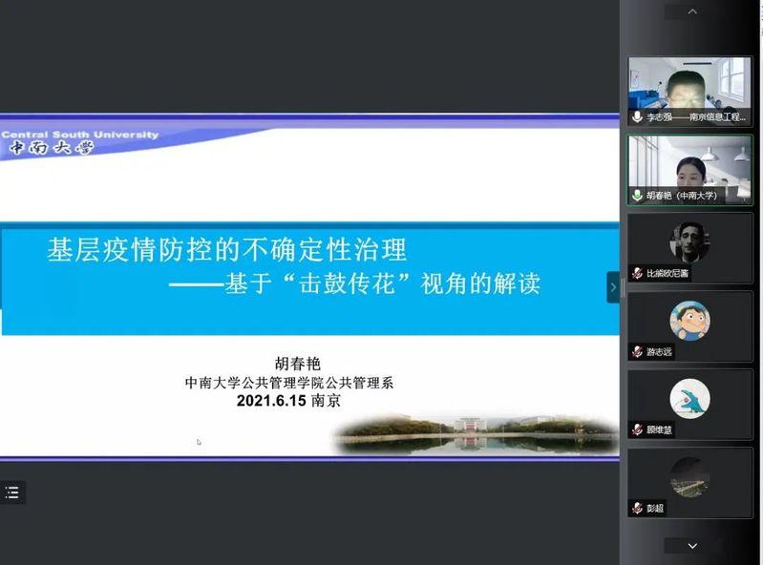Screen dimensions: 763x565
Task: Click 游志远's cartoon avatar
Action: tap(689, 321)
